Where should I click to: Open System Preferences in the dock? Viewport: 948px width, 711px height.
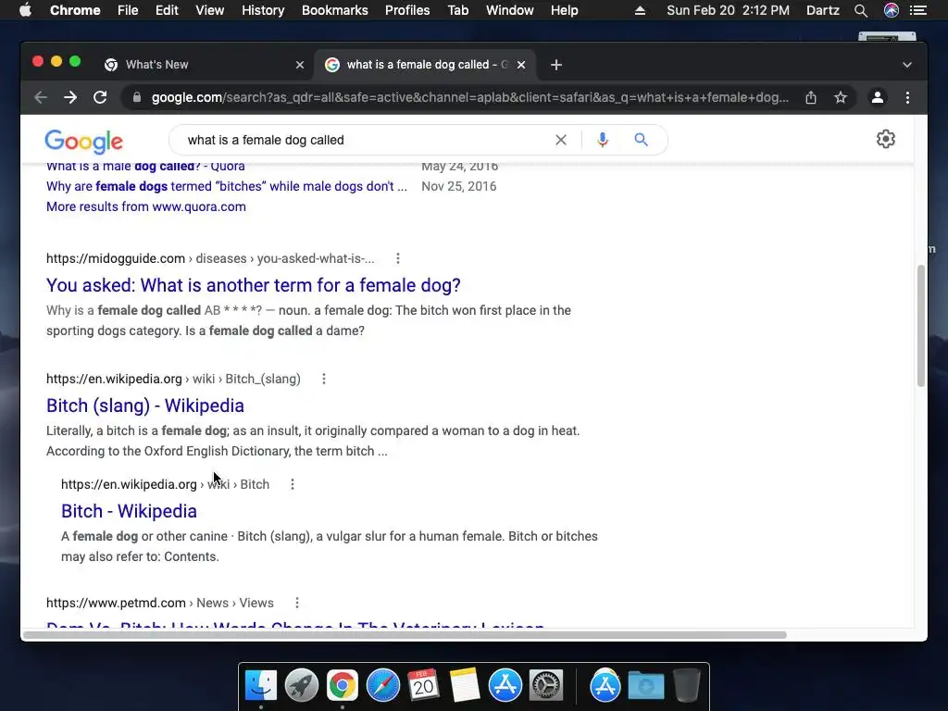(x=546, y=685)
